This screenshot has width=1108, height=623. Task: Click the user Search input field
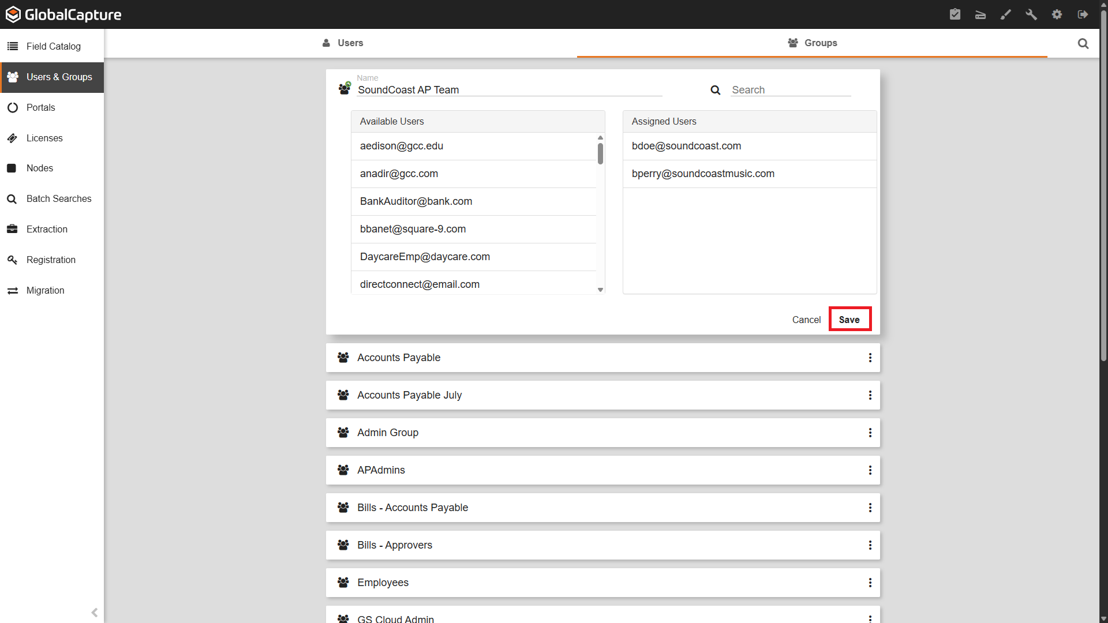click(x=791, y=90)
